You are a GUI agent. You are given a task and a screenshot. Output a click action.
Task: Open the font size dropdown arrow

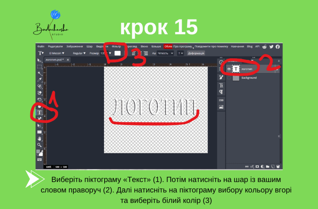click(x=110, y=53)
